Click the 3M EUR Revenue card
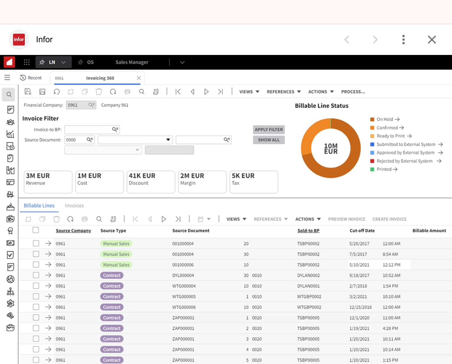452x364 pixels. point(48,182)
